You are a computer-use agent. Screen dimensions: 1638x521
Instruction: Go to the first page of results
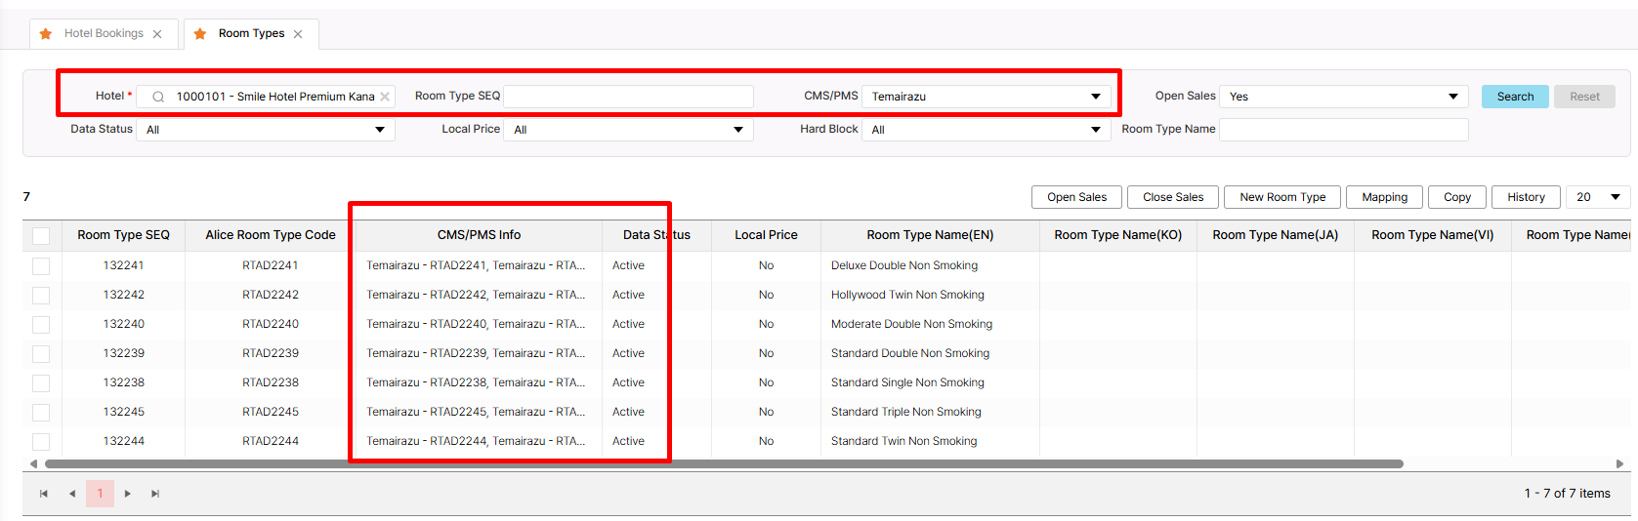point(44,494)
